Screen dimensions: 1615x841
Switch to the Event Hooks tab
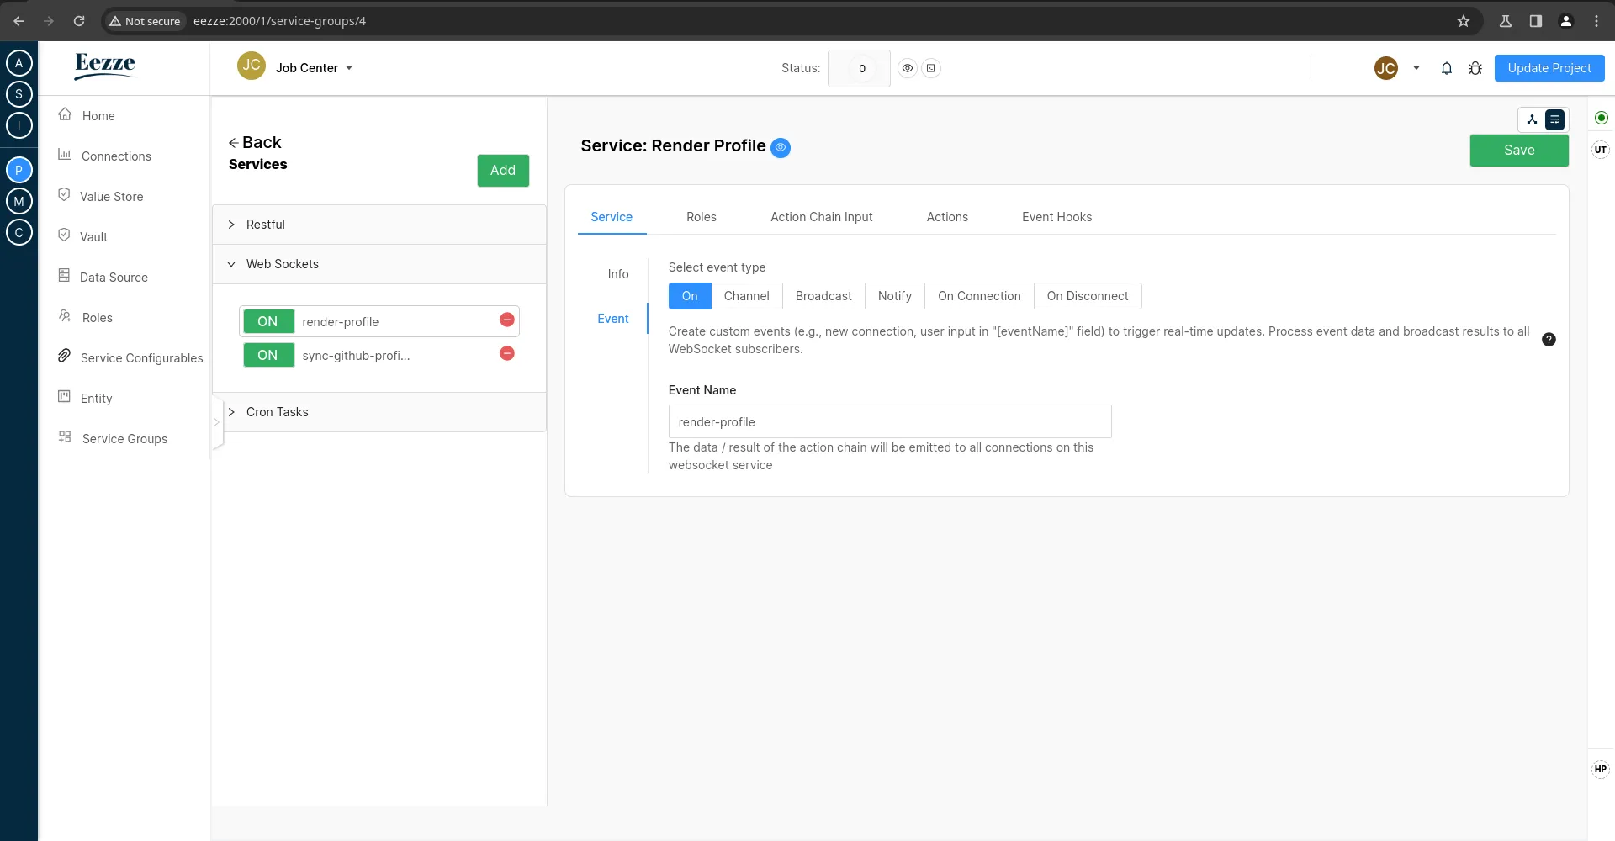1056,216
